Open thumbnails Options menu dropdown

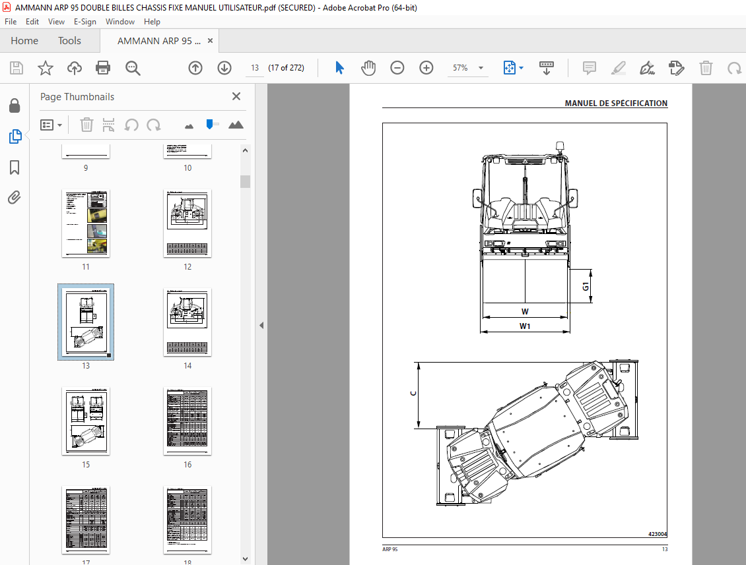pyautogui.click(x=51, y=125)
